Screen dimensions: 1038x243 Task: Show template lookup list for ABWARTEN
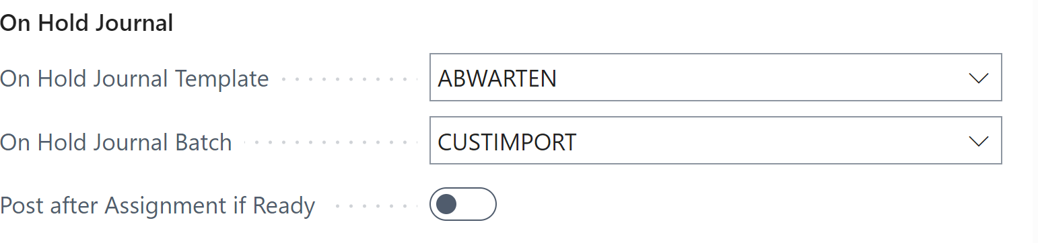(x=977, y=78)
